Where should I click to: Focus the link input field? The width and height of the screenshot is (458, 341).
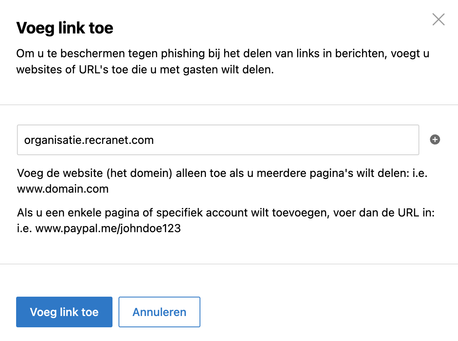(218, 140)
